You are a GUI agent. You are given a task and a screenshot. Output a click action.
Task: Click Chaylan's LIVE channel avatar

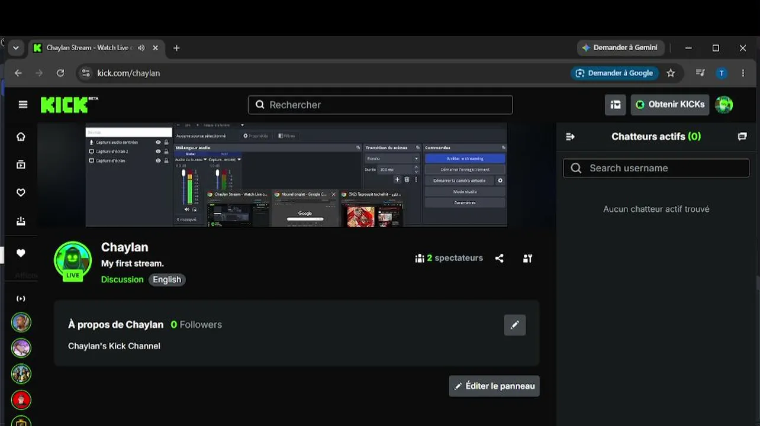(x=73, y=260)
